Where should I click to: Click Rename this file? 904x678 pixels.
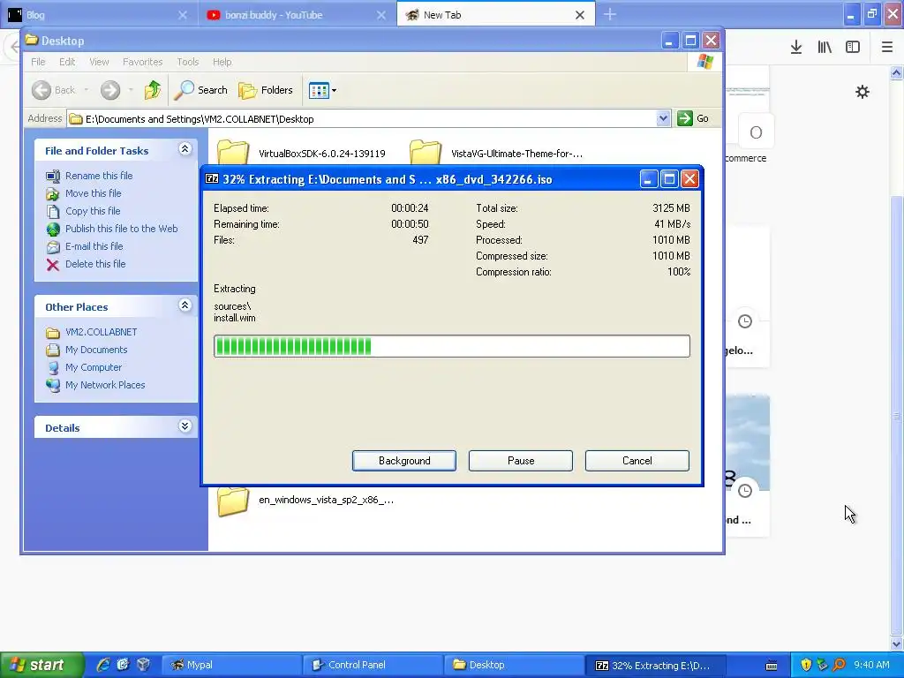pos(99,176)
